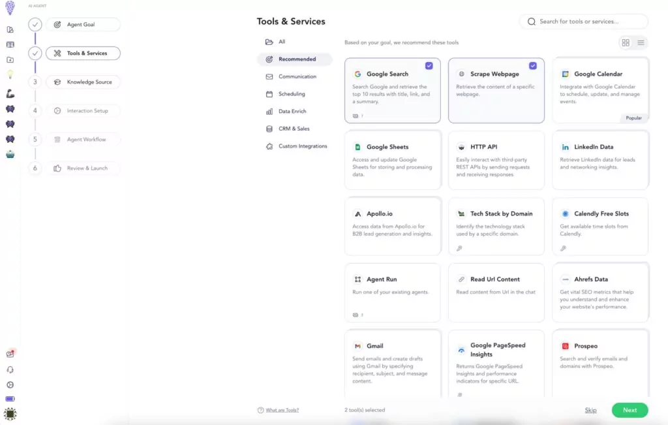The width and height of the screenshot is (668, 425).
Task: Click the Skip link
Action: [x=590, y=410]
